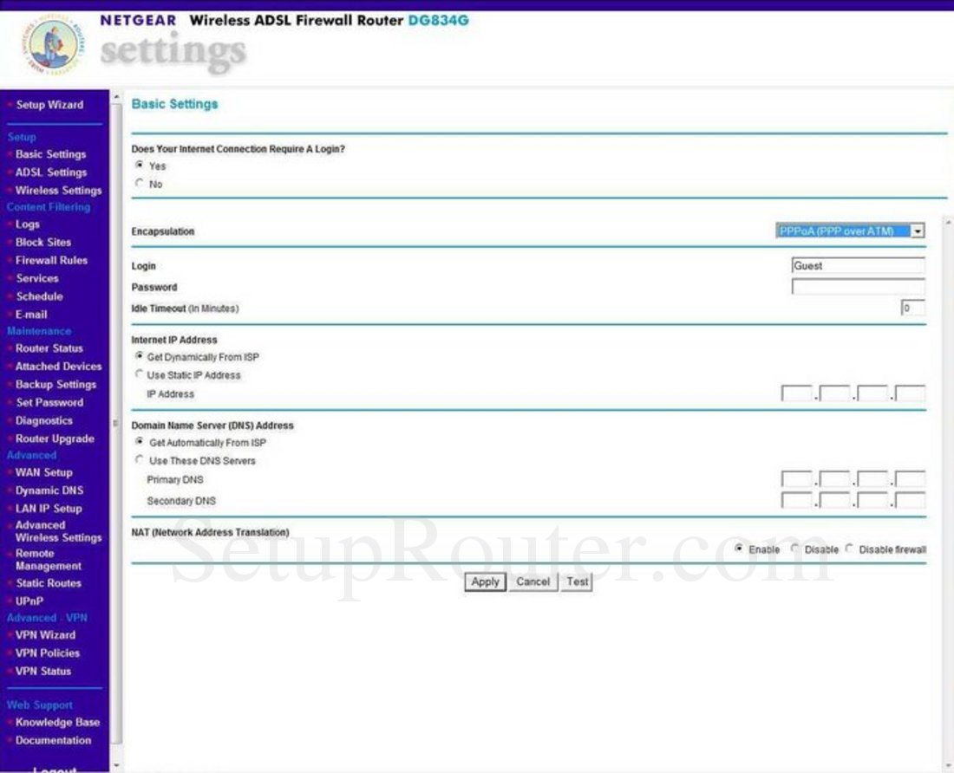
Task: Select Get Dynamically From ISP
Action: tap(140, 356)
